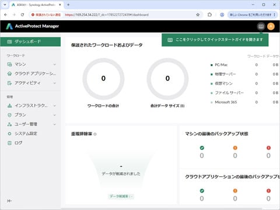Click the browser back arrow
Screen dimensions: 280x210
(x=6, y=15)
